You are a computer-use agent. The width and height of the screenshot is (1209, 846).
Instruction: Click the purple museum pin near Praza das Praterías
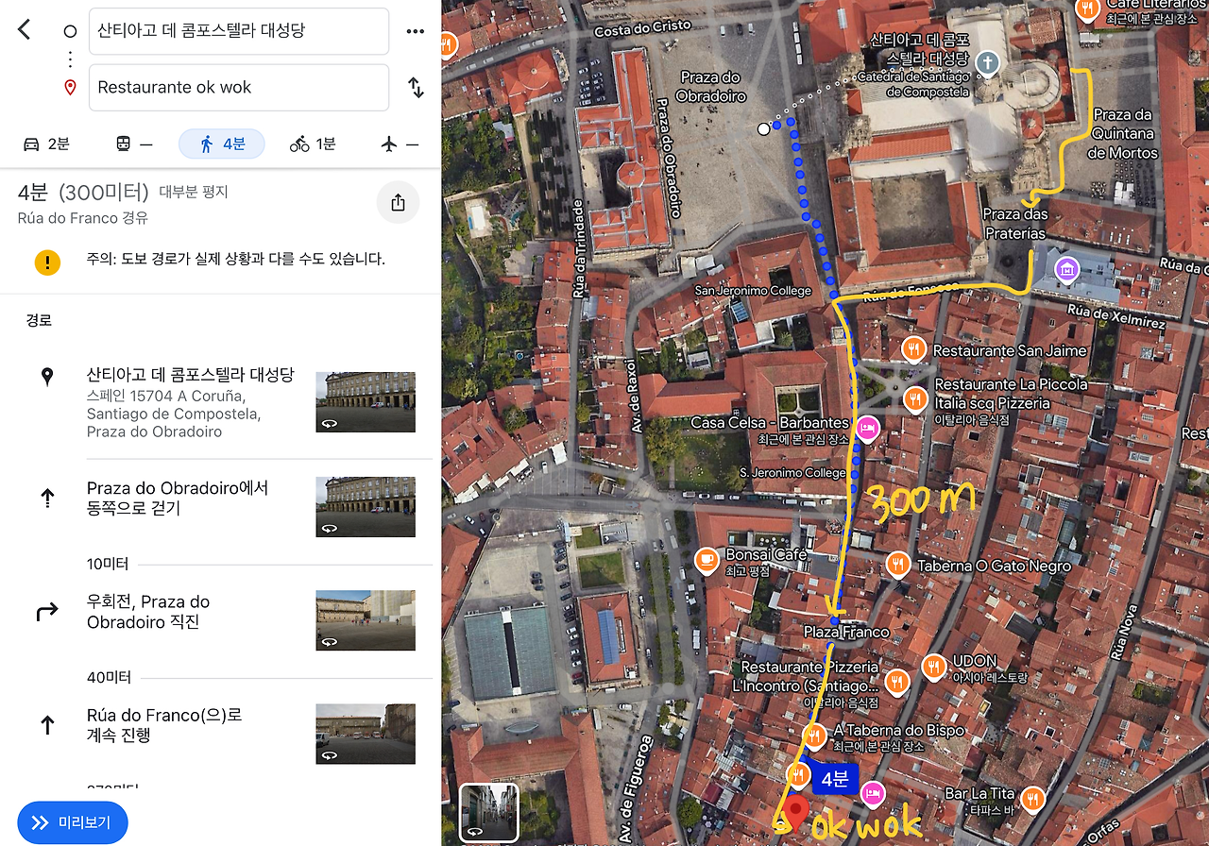(x=1067, y=270)
